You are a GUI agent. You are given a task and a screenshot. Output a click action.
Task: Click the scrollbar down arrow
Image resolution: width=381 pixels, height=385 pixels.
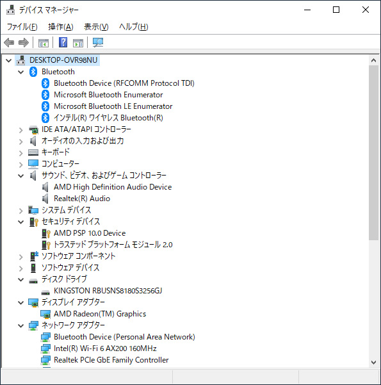point(373,363)
